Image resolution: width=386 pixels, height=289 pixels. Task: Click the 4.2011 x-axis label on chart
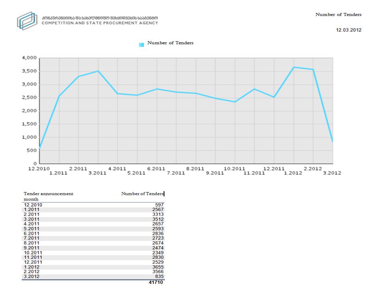click(x=117, y=169)
